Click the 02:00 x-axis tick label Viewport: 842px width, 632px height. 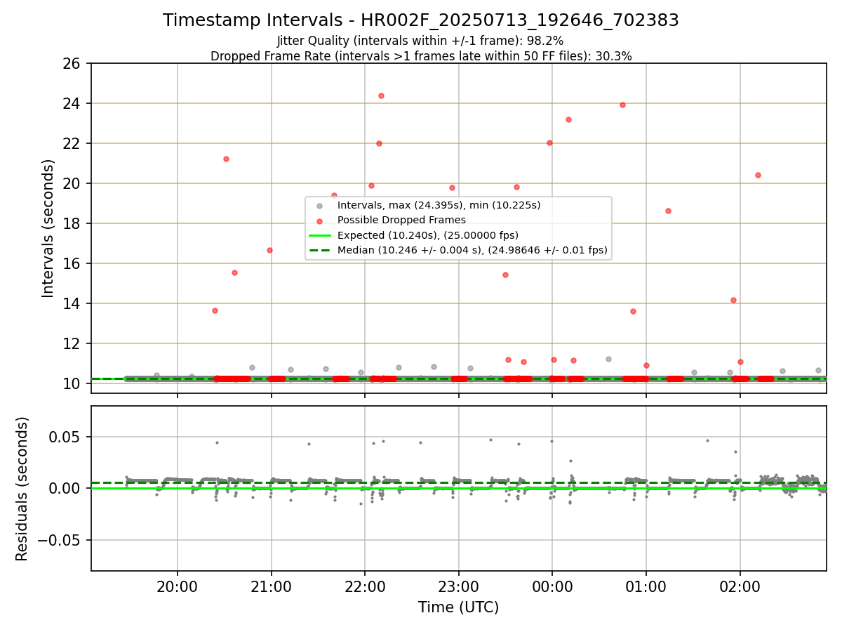740,587
